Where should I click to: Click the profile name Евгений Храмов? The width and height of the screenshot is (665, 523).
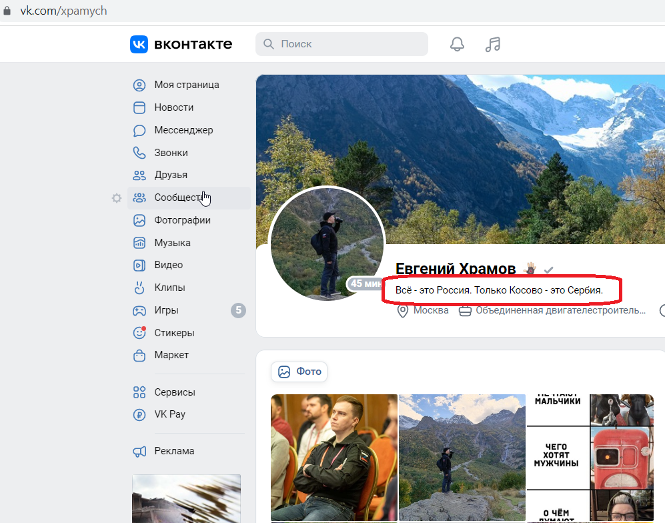[456, 269]
